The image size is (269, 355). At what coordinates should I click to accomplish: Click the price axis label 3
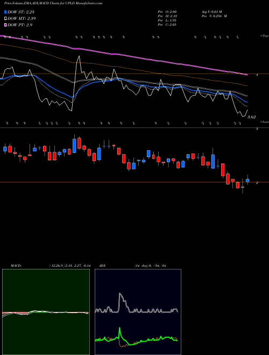click(257, 129)
